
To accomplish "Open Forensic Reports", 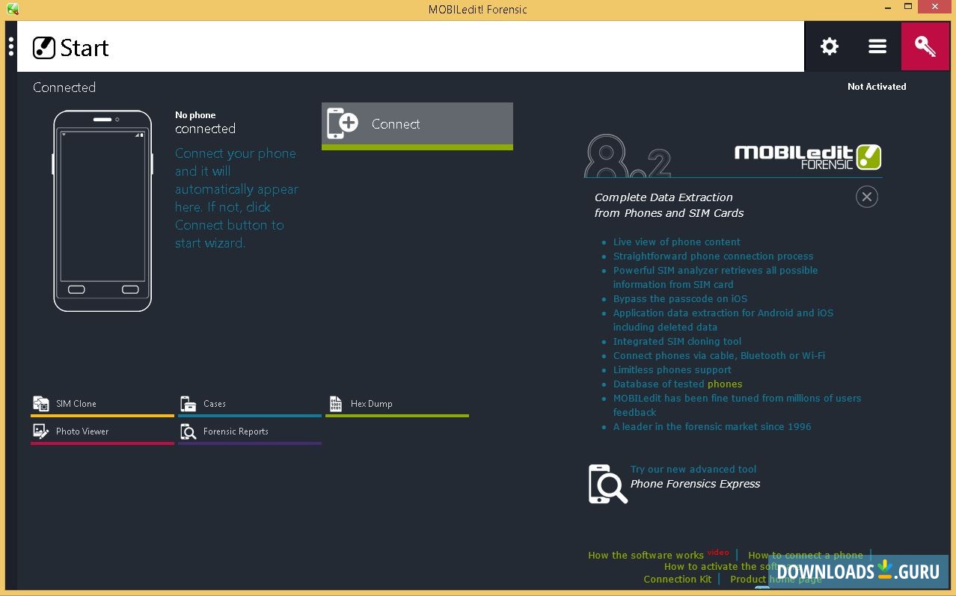I will (250, 433).
